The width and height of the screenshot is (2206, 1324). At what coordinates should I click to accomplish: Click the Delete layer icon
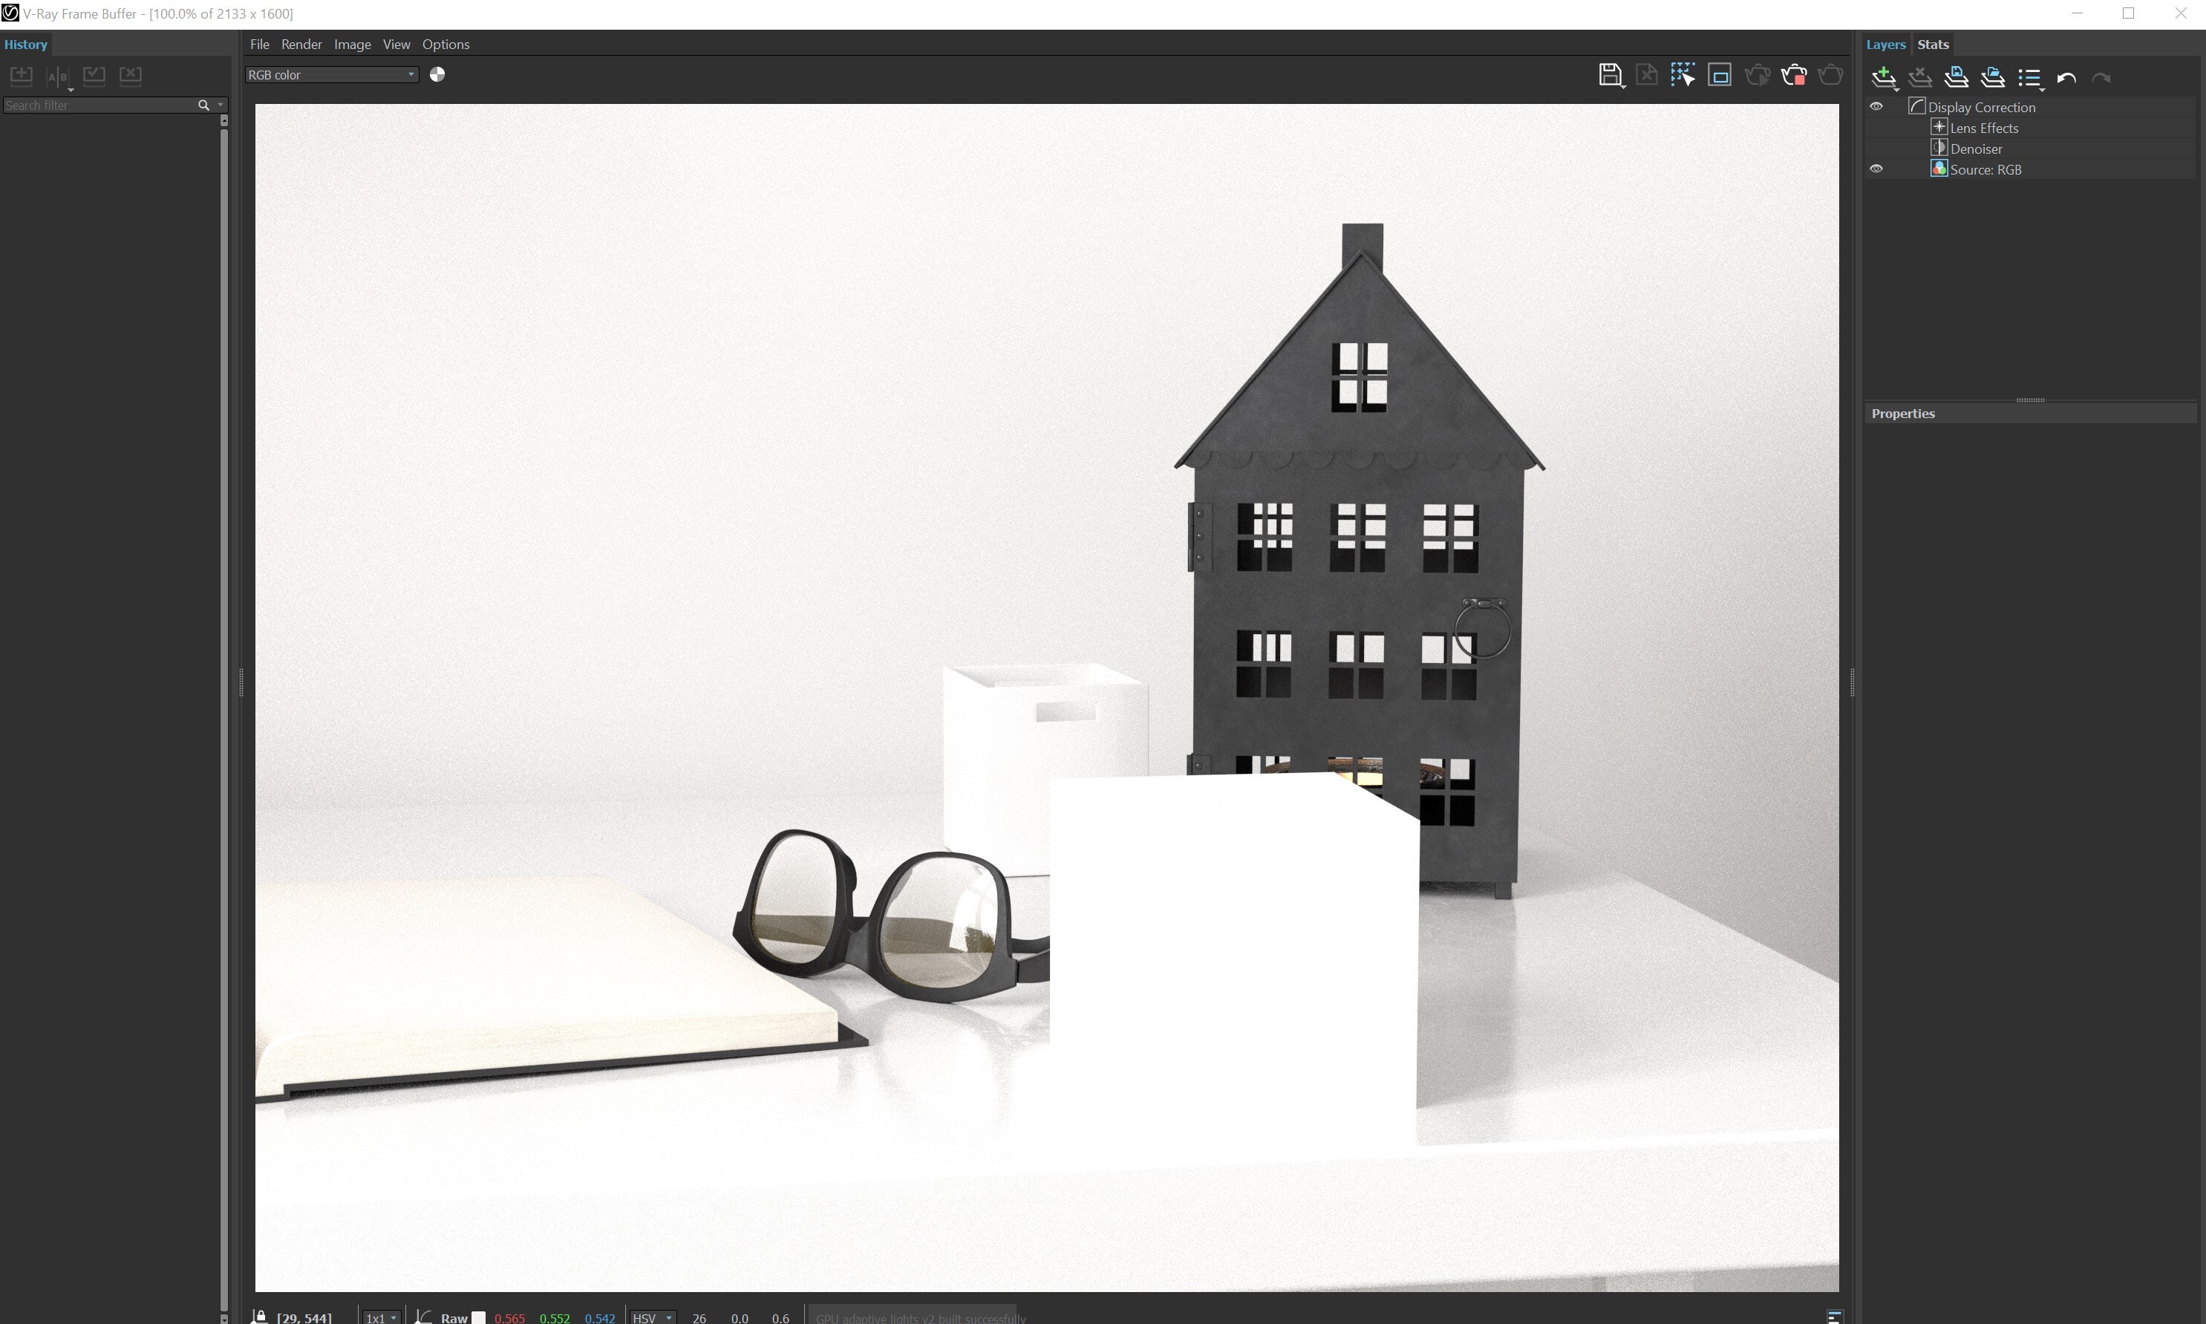(x=1919, y=78)
